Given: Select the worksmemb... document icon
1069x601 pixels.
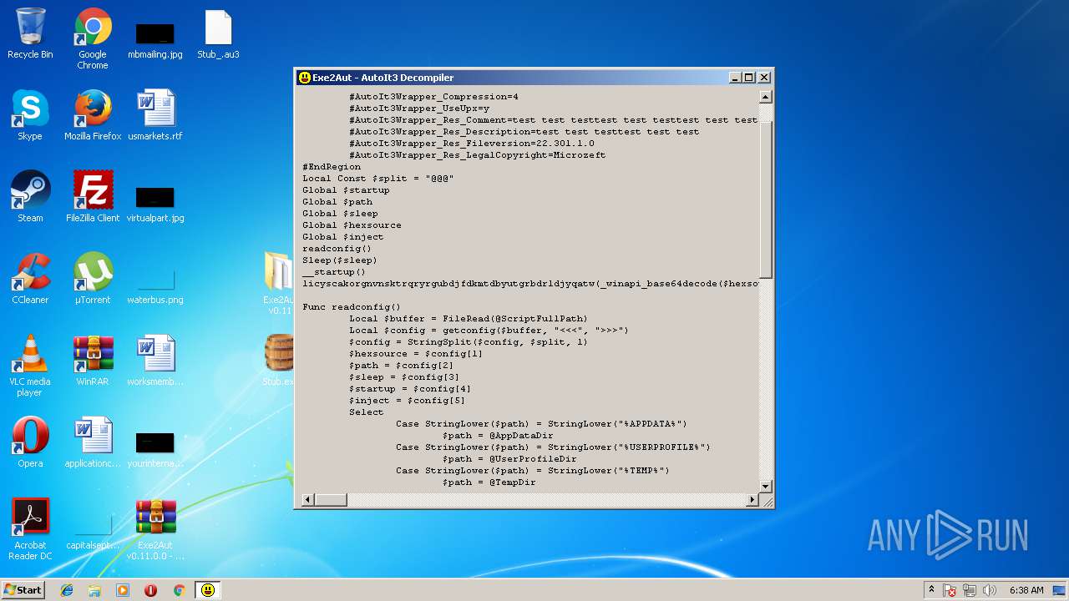Looking at the screenshot, I should [x=155, y=361].
